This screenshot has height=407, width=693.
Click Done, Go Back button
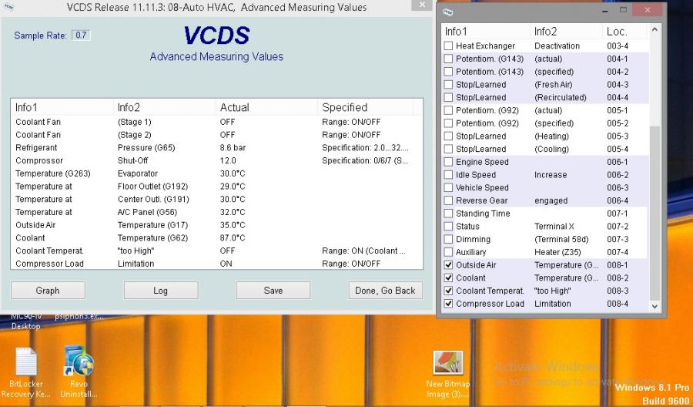pos(385,291)
